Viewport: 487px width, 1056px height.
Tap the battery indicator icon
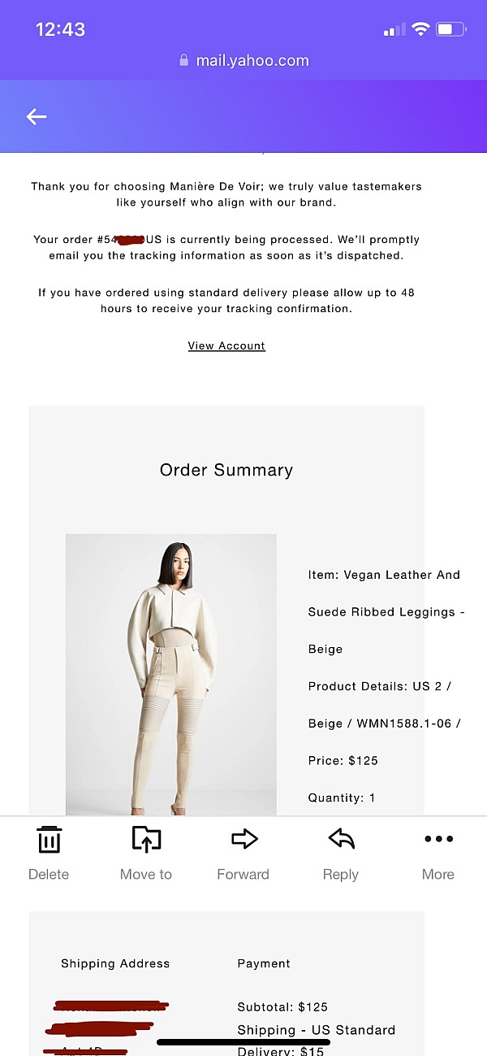tap(450, 29)
